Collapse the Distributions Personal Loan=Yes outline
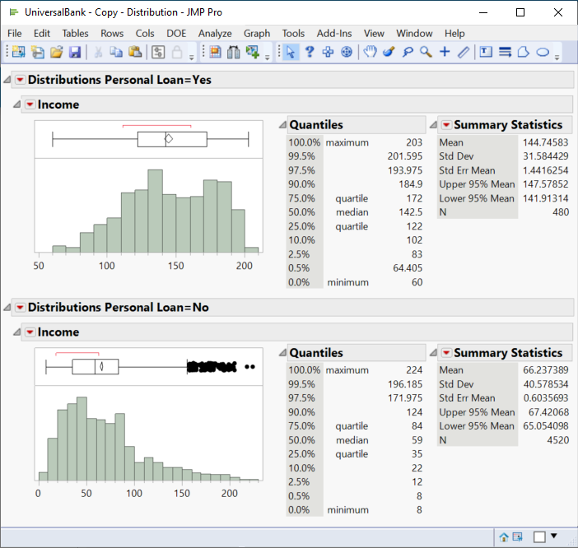Viewport: 578px width, 548px height. click(x=7, y=80)
